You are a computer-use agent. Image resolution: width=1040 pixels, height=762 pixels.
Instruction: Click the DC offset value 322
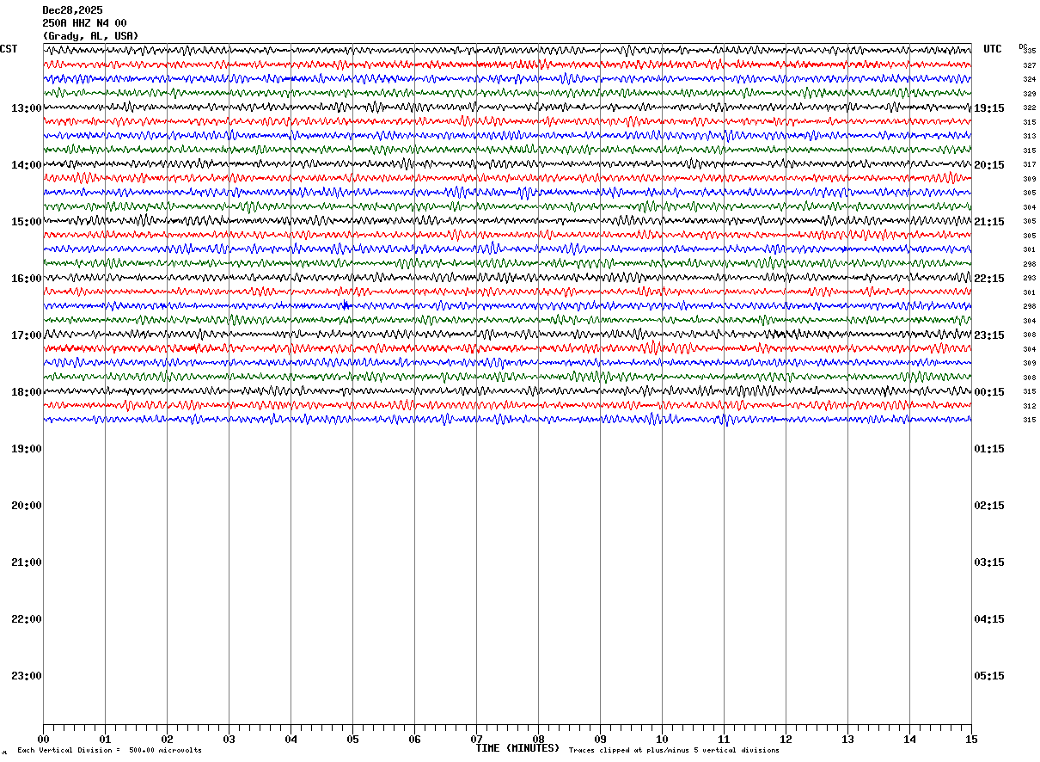1030,108
